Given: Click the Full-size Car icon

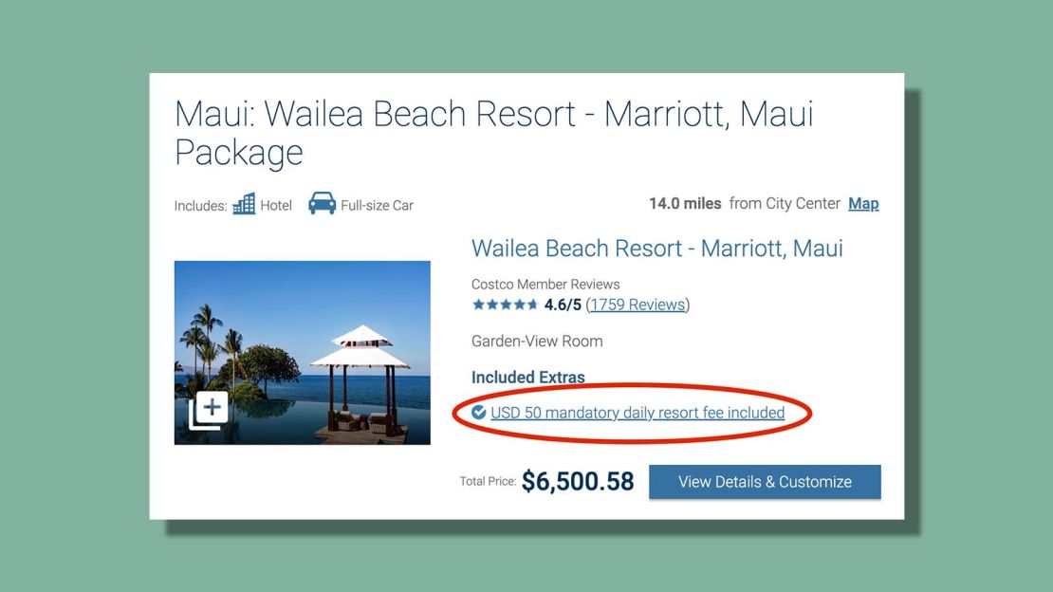Looking at the screenshot, I should pos(323,203).
